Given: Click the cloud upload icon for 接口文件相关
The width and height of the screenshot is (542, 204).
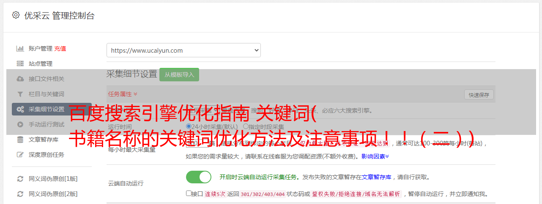Looking at the screenshot, I should (x=20, y=79).
